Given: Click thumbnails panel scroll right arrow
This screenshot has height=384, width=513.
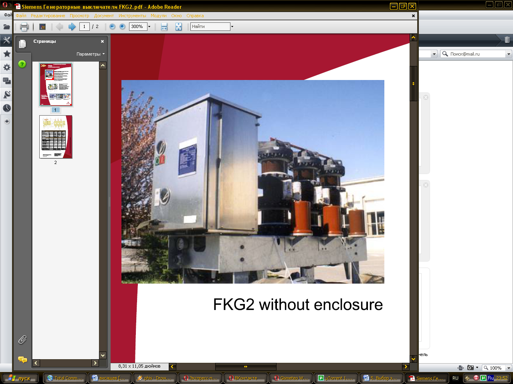Looking at the screenshot, I should 95,363.
